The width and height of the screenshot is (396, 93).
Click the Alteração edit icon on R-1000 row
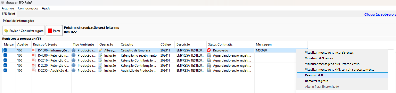[x=100, y=50]
